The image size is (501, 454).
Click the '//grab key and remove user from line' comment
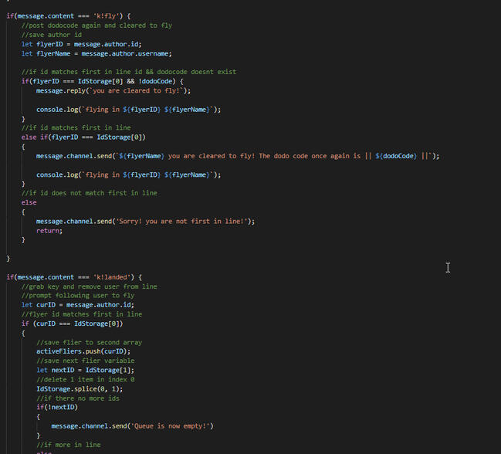click(89, 286)
